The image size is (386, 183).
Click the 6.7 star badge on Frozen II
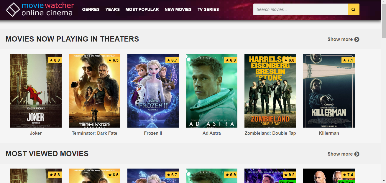coord(173,60)
